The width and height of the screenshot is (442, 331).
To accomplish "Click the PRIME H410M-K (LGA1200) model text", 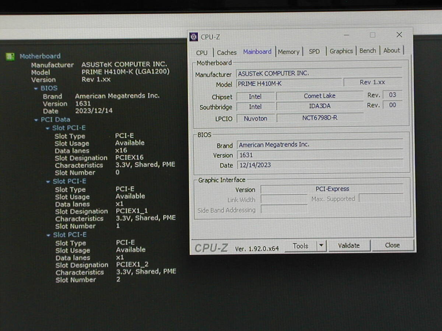I will coord(126,72).
